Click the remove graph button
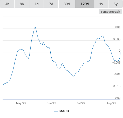 tap(111, 12)
